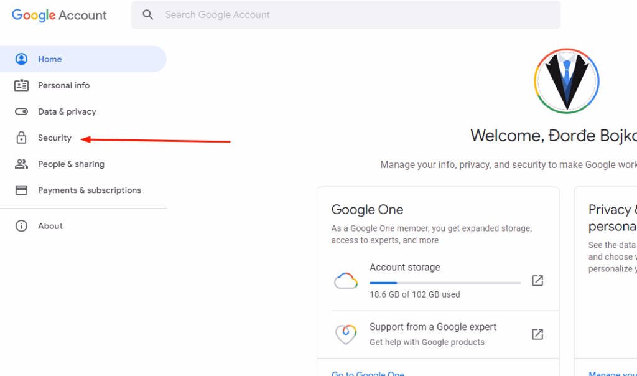
Task: Click the Security padlock icon
Action: (21, 138)
